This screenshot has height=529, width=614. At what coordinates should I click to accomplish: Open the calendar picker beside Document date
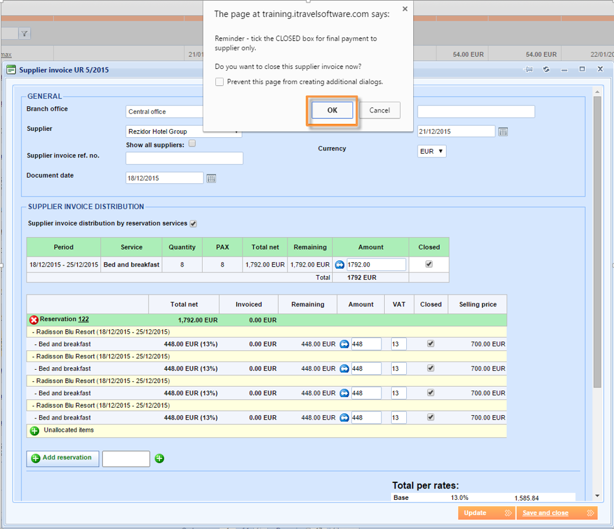point(211,179)
